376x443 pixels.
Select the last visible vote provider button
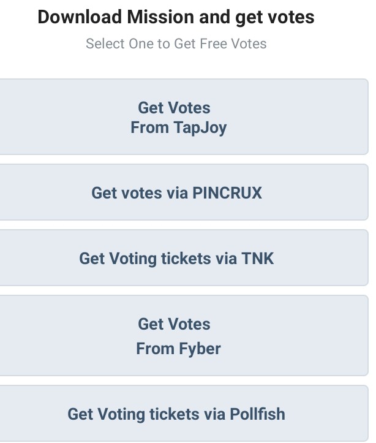coord(182,414)
